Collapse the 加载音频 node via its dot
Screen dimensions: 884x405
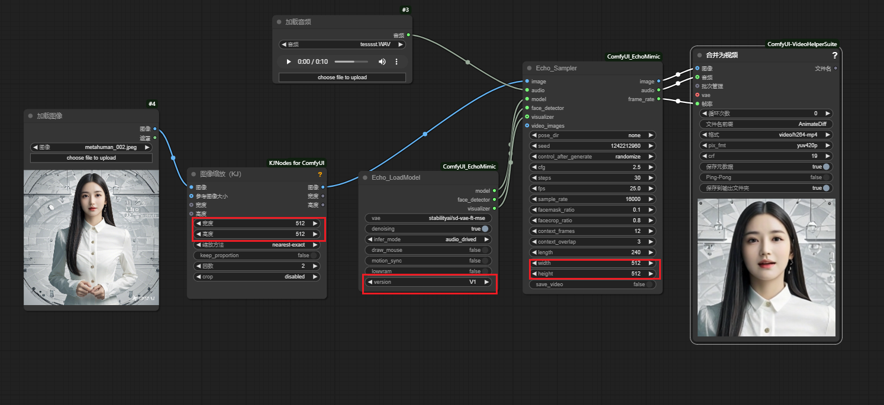point(279,22)
